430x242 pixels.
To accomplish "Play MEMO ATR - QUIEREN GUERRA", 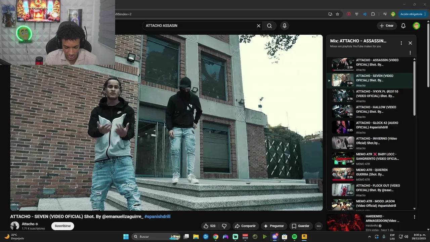I will [370, 175].
